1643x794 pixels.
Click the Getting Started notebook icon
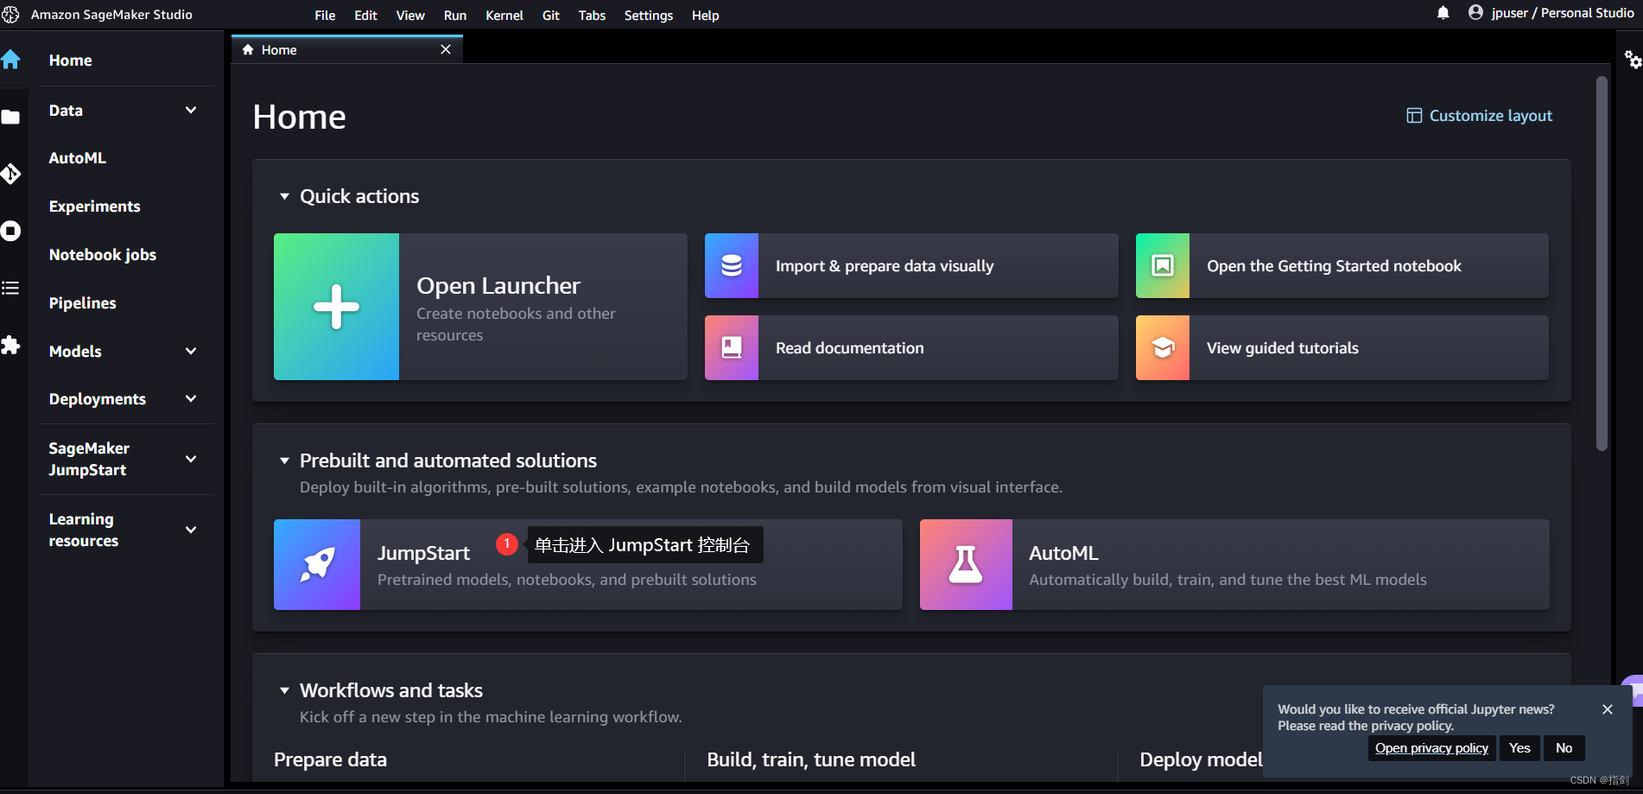coord(1163,266)
